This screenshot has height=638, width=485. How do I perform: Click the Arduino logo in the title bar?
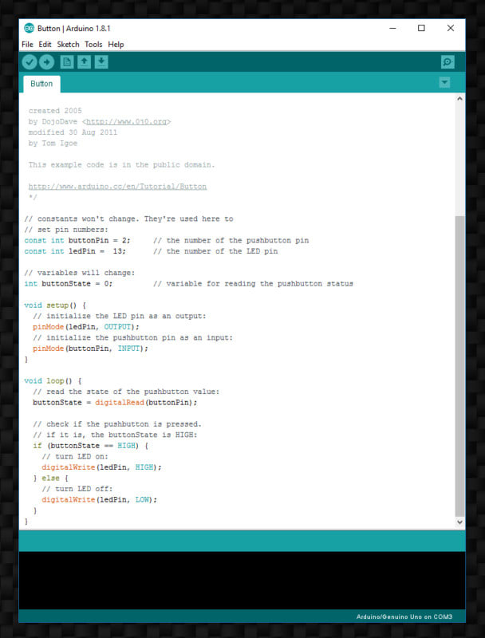[29, 28]
